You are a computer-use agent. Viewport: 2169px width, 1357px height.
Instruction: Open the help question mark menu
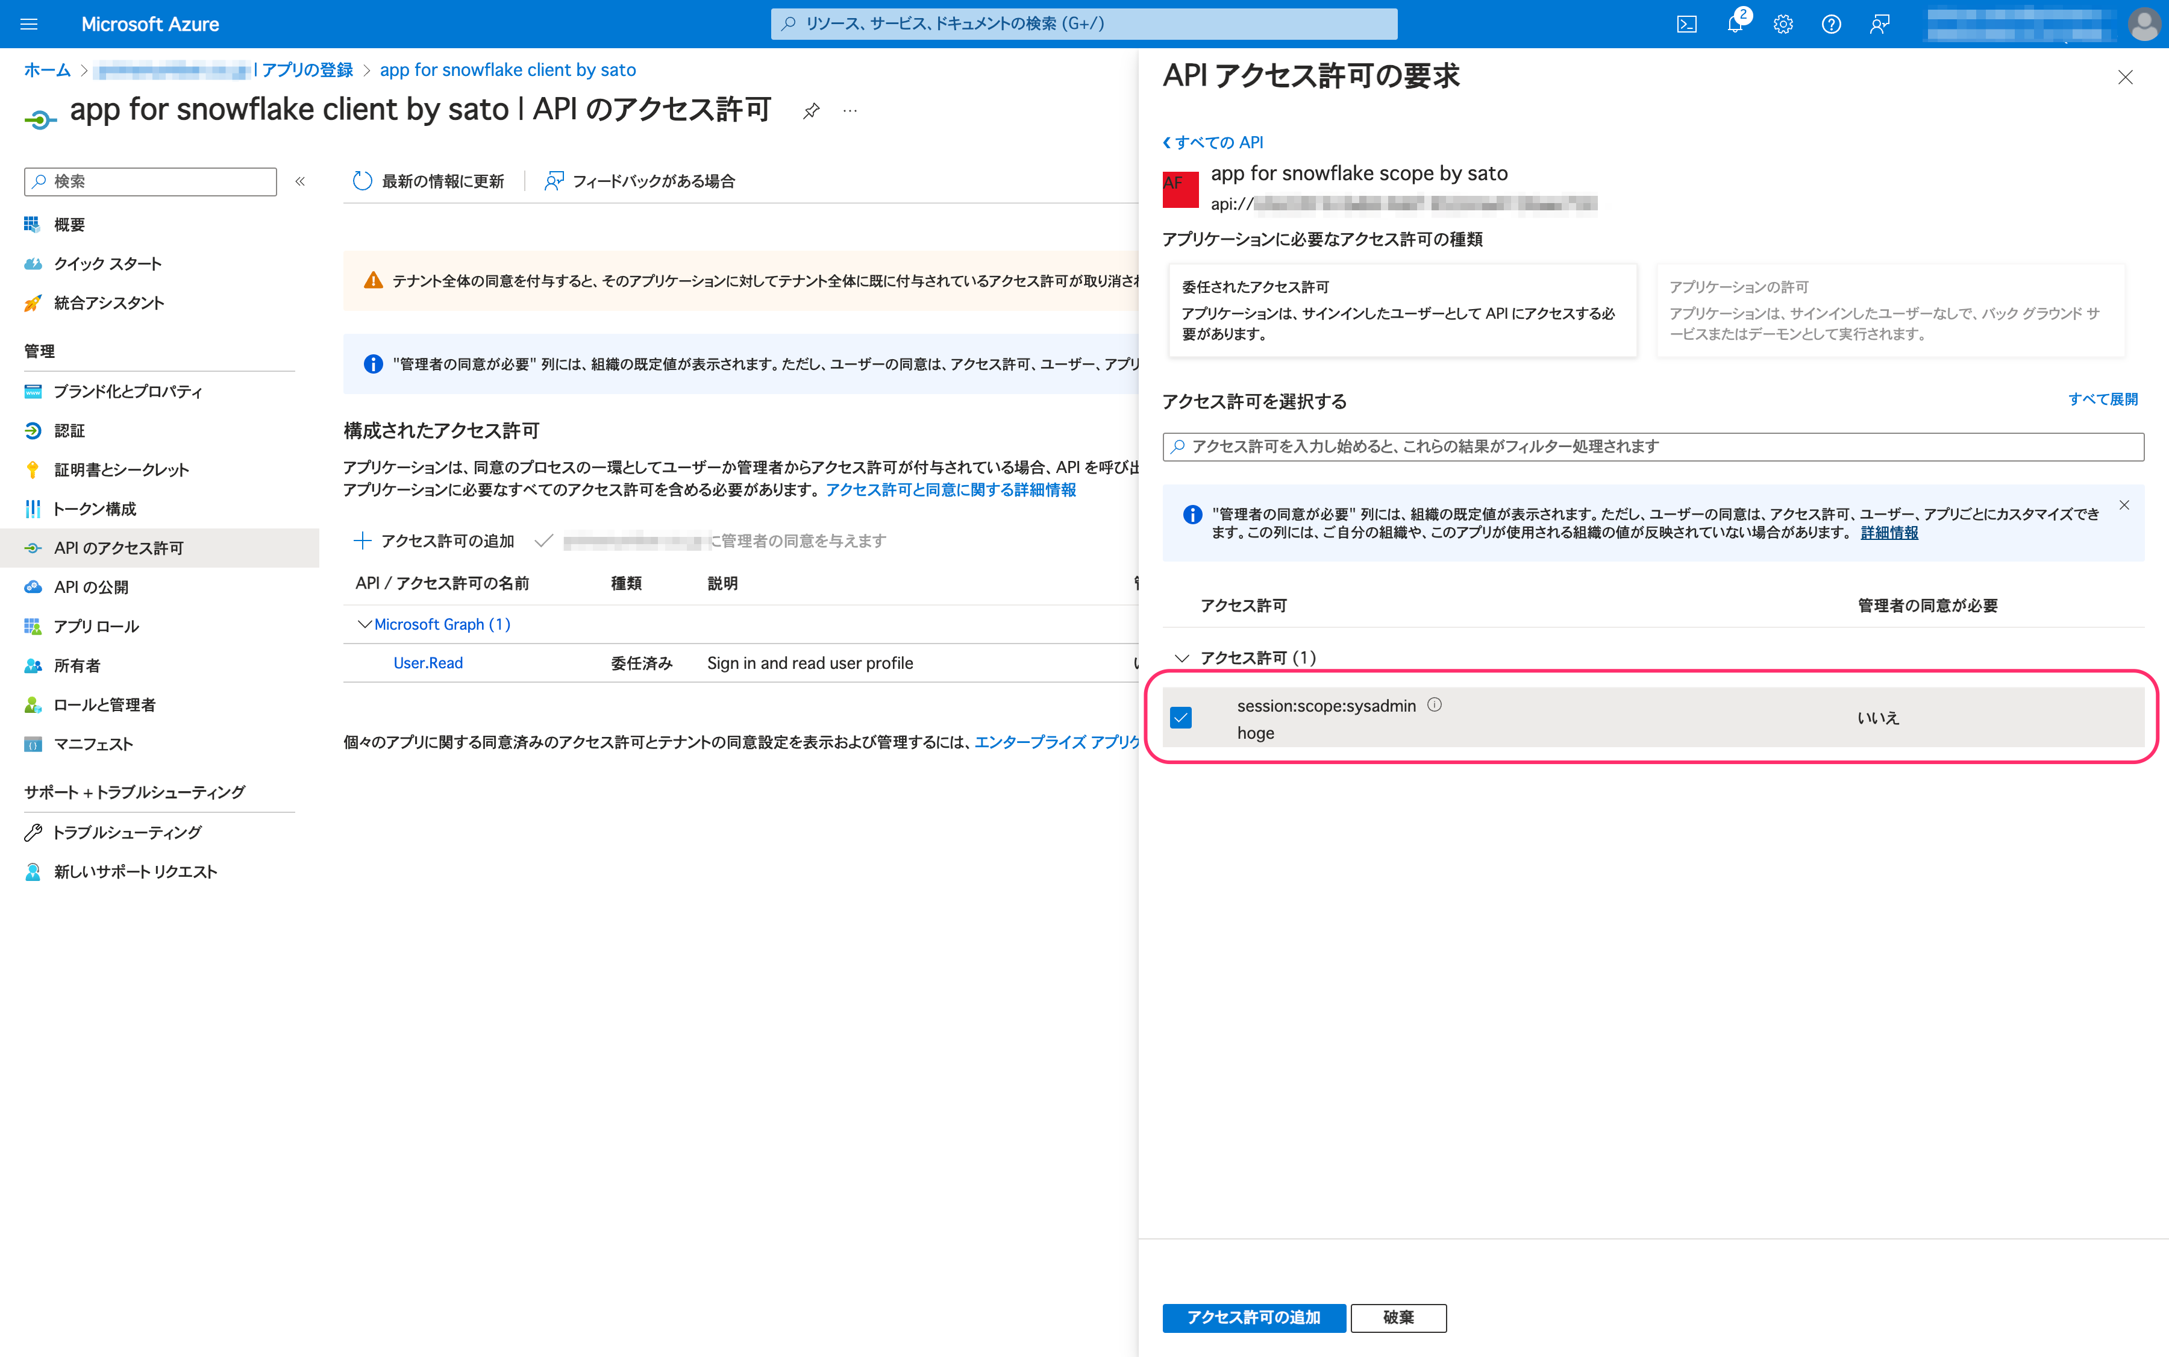coord(1830,24)
